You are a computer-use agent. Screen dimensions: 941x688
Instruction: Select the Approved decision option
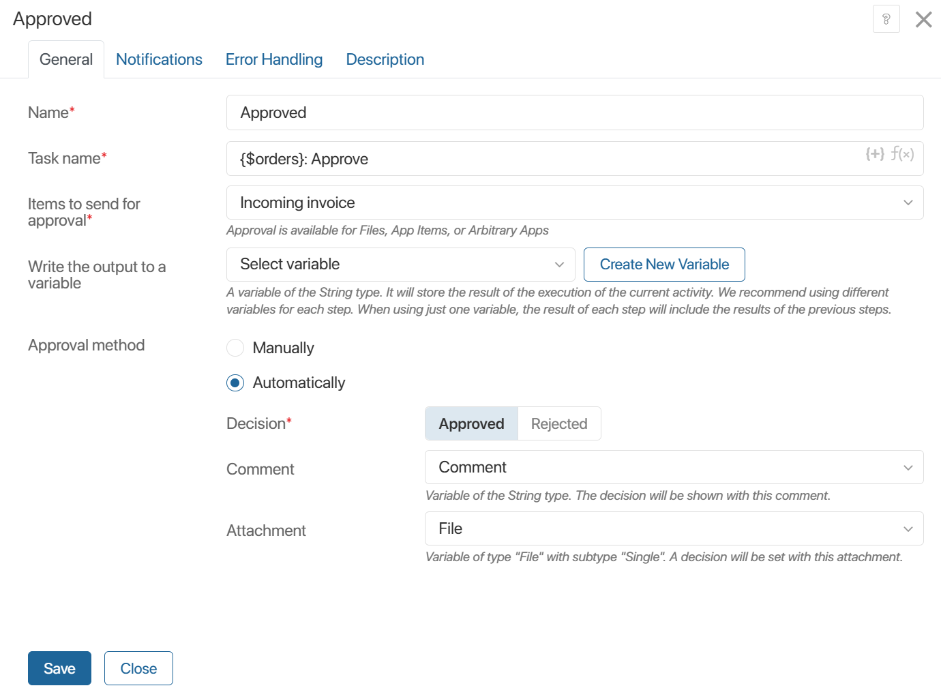471,423
